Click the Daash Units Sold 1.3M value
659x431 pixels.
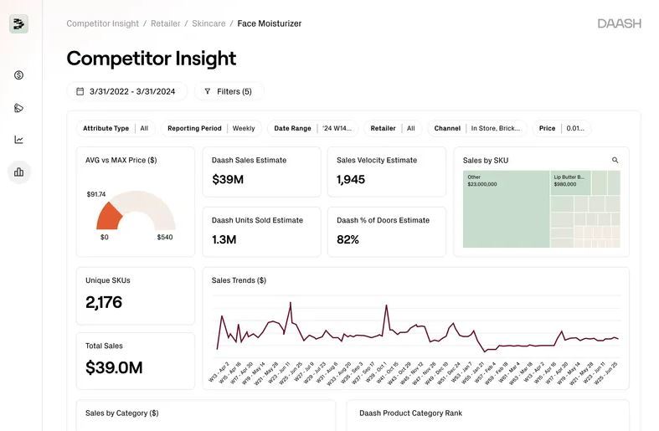[224, 239]
